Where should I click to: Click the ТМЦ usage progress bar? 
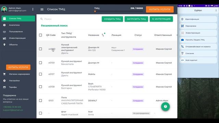(119, 11)
